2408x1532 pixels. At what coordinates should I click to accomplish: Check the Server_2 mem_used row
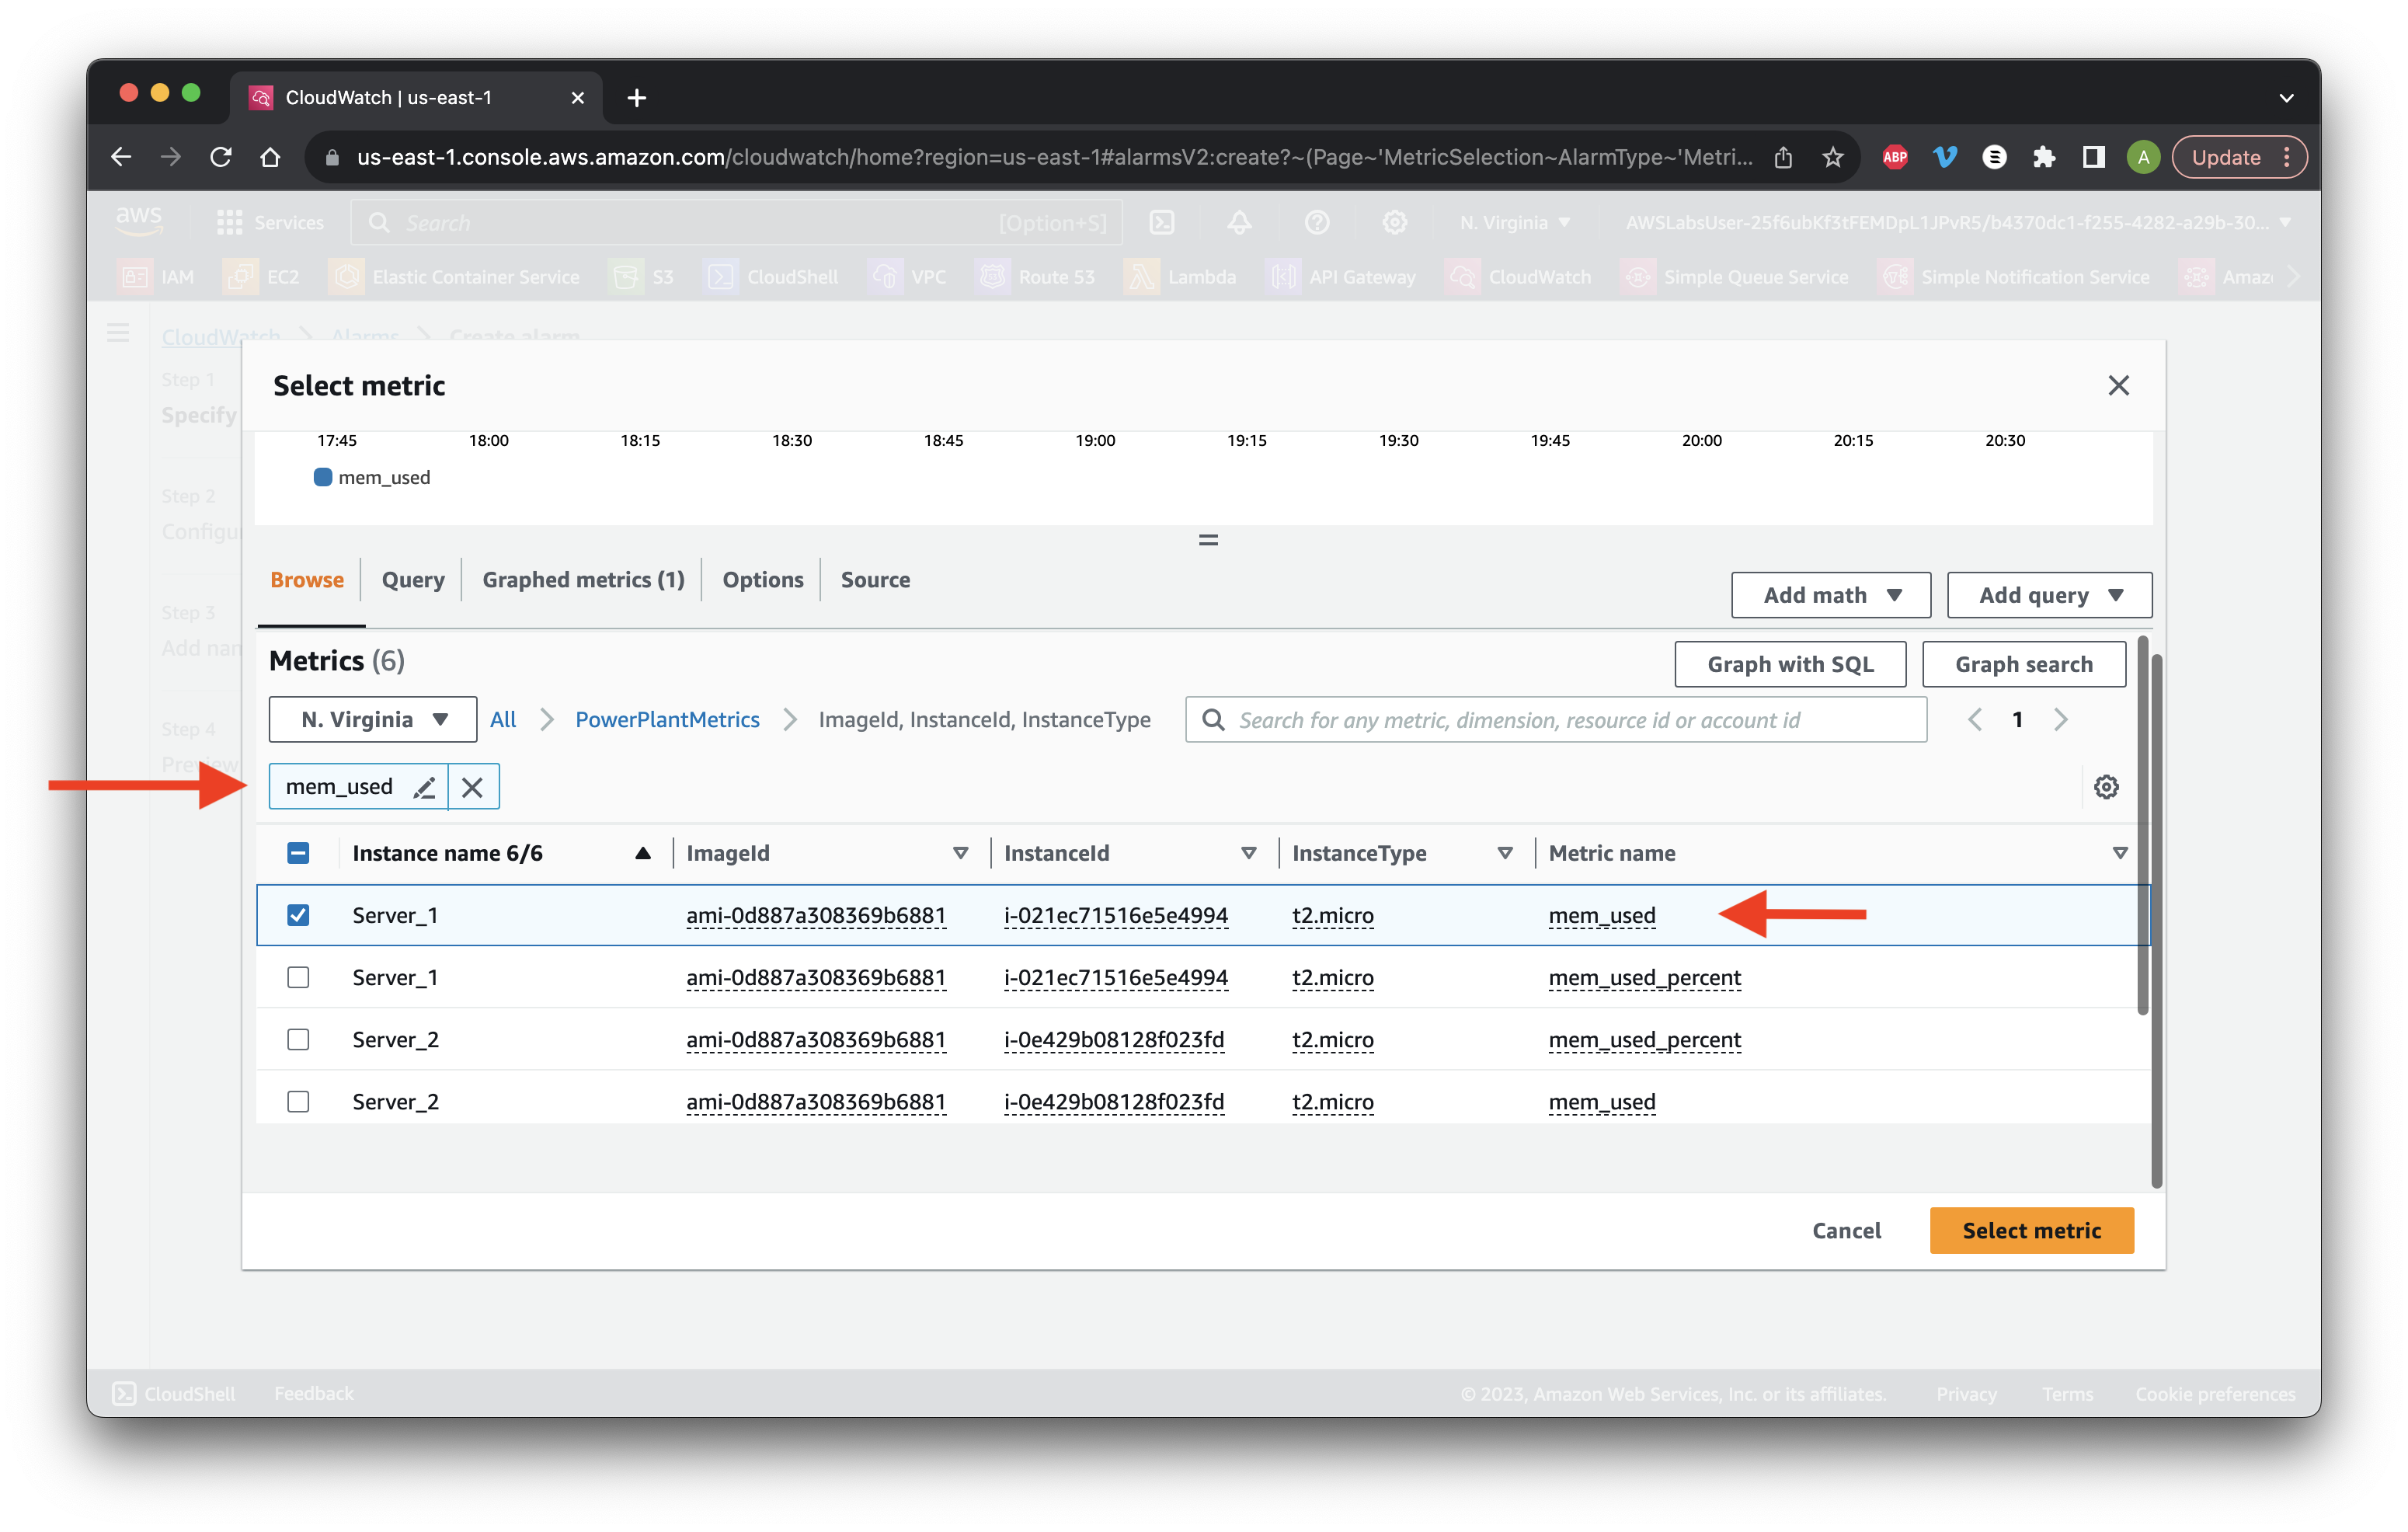point(298,1101)
